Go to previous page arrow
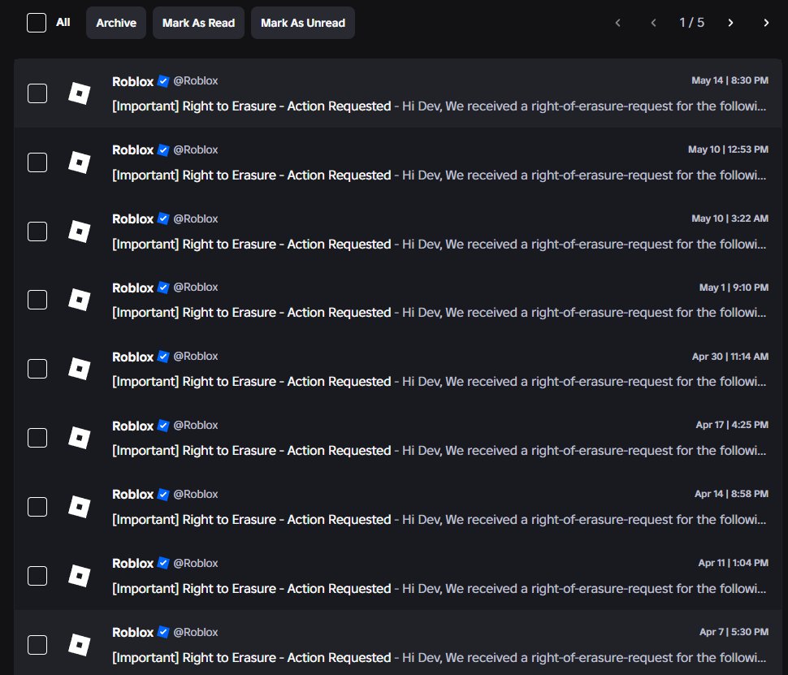788x675 pixels. [x=653, y=23]
